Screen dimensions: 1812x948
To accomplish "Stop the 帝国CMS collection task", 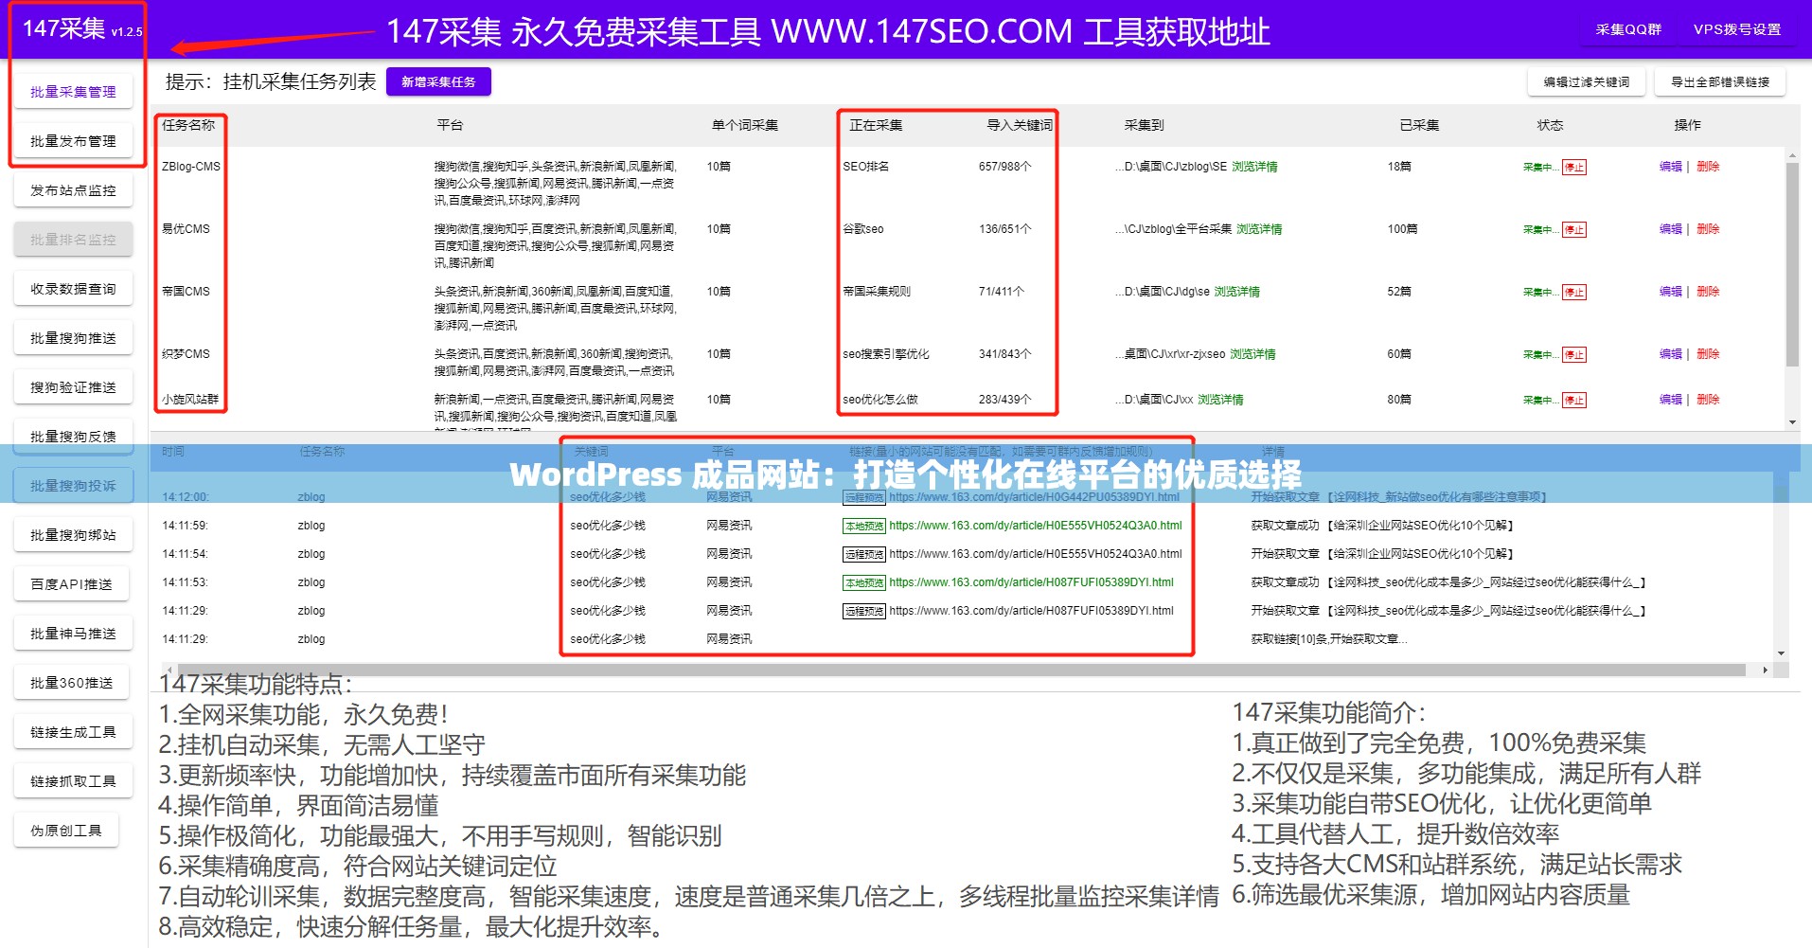I will coord(1574,291).
